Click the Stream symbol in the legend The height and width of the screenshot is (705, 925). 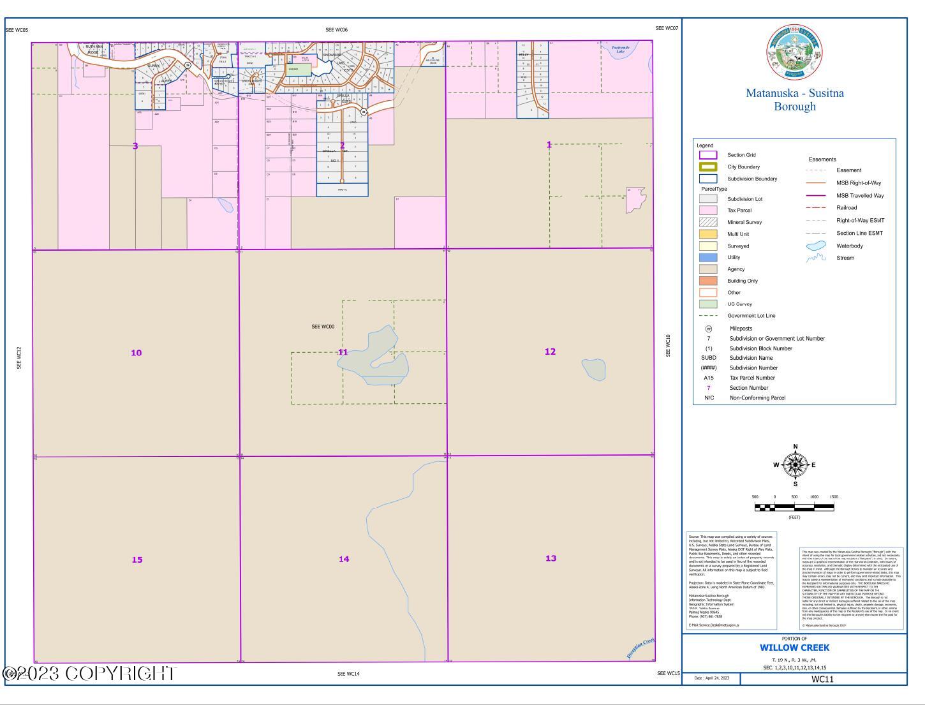point(816,258)
